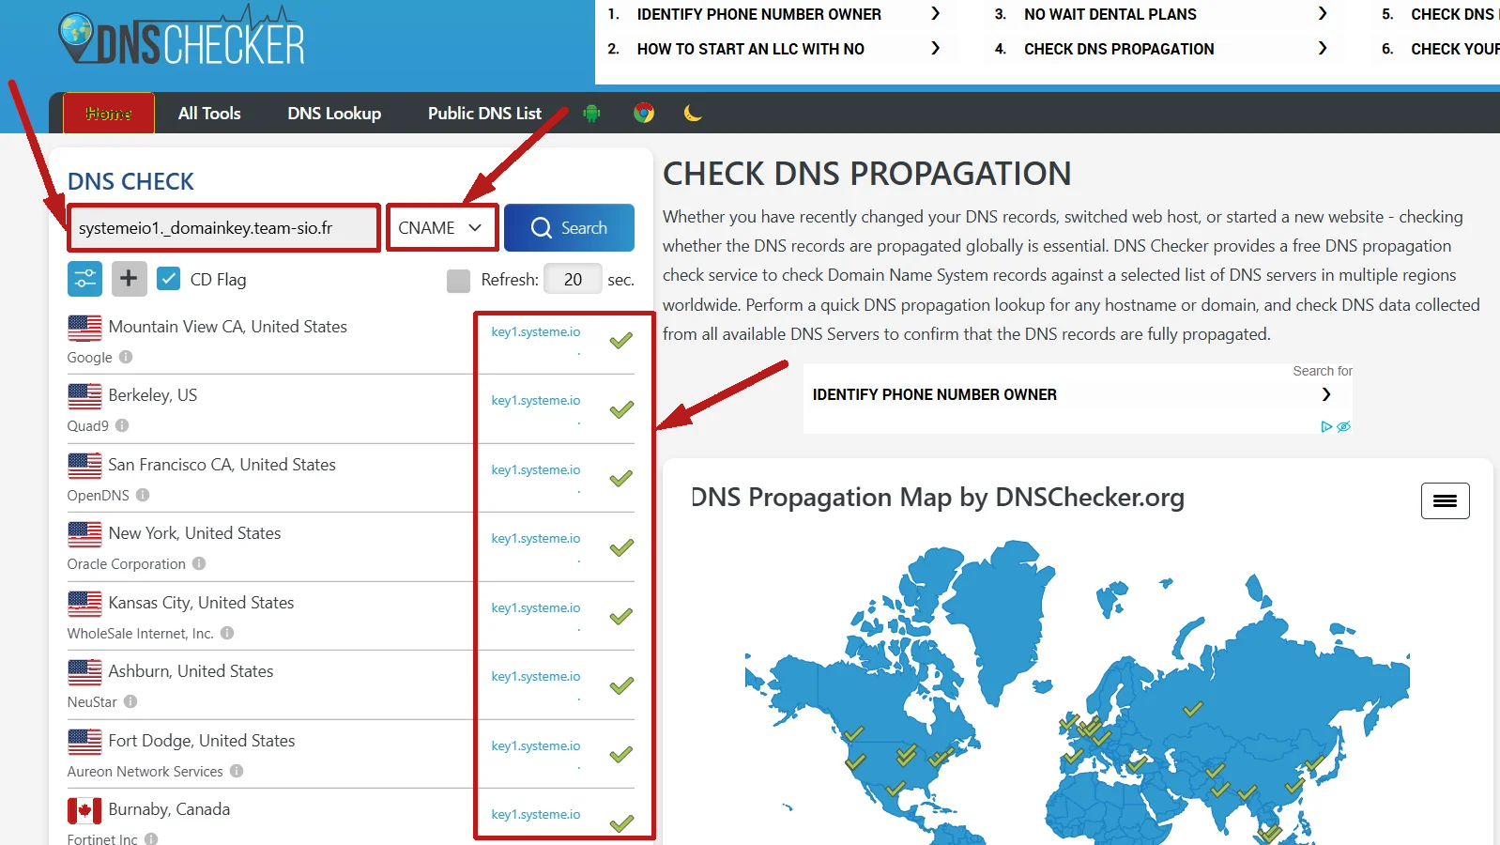Open key1.systeme.io result for Kansas City
The width and height of the screenshot is (1500, 845).
point(536,607)
